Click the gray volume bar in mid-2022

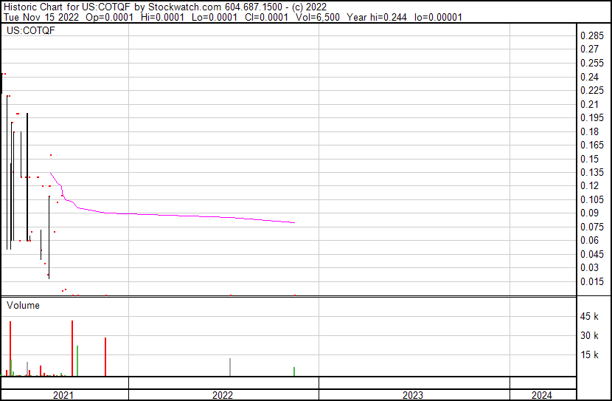(x=231, y=367)
